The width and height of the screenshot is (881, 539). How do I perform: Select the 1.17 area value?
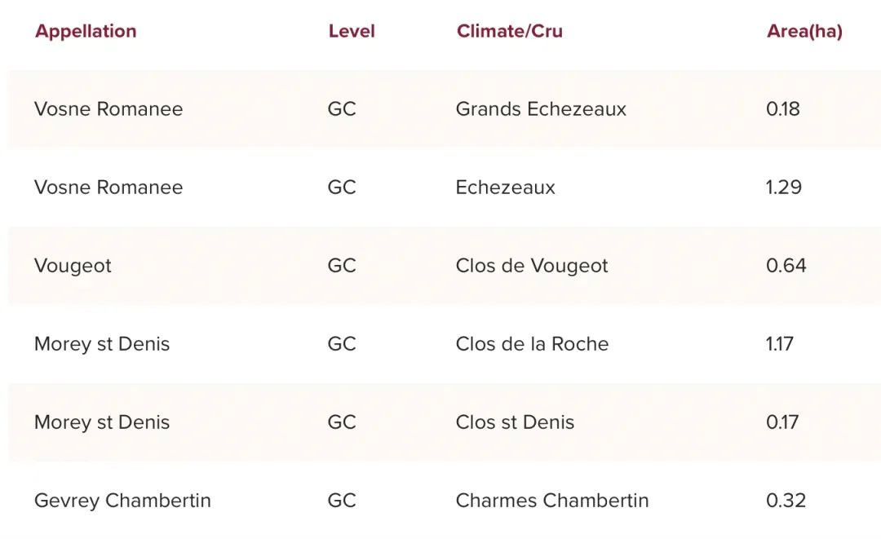click(780, 344)
